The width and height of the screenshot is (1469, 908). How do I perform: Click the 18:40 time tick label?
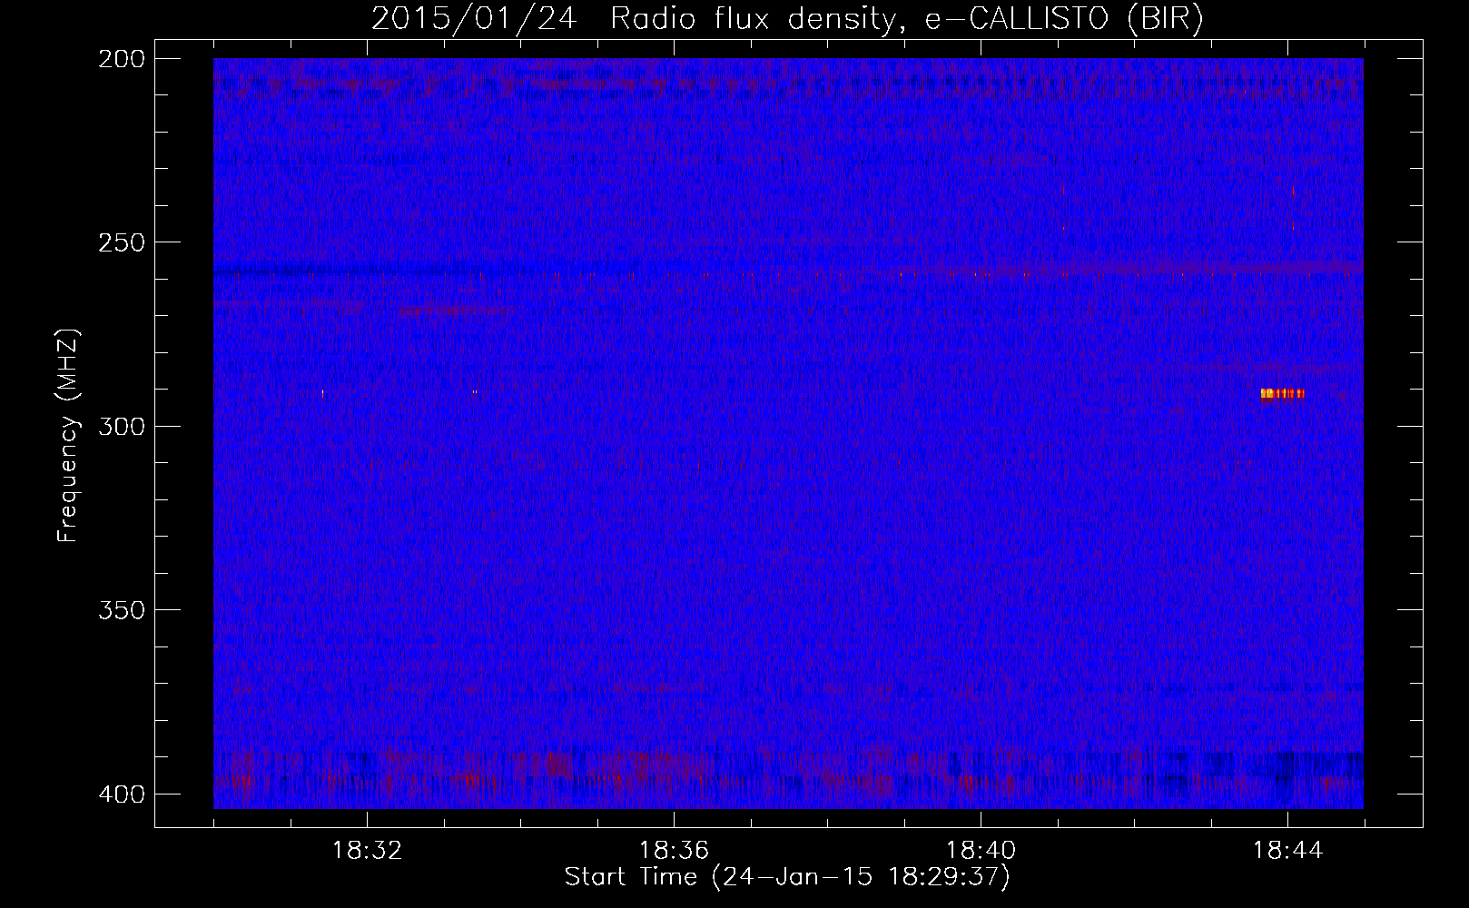pyautogui.click(x=981, y=851)
